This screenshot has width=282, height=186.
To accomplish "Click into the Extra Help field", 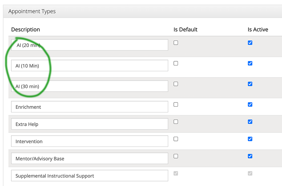I will point(90,124).
